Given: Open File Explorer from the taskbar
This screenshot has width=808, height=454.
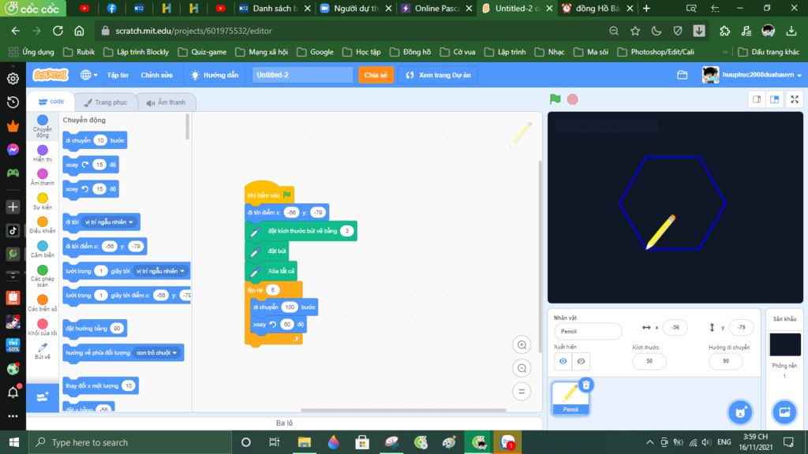Looking at the screenshot, I should tap(304, 442).
